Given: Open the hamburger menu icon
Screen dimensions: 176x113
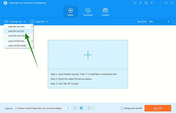Looking at the screenshot, I should [152, 3].
